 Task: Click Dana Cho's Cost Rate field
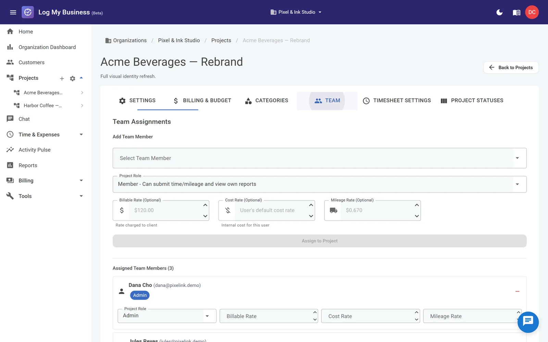pos(371,316)
